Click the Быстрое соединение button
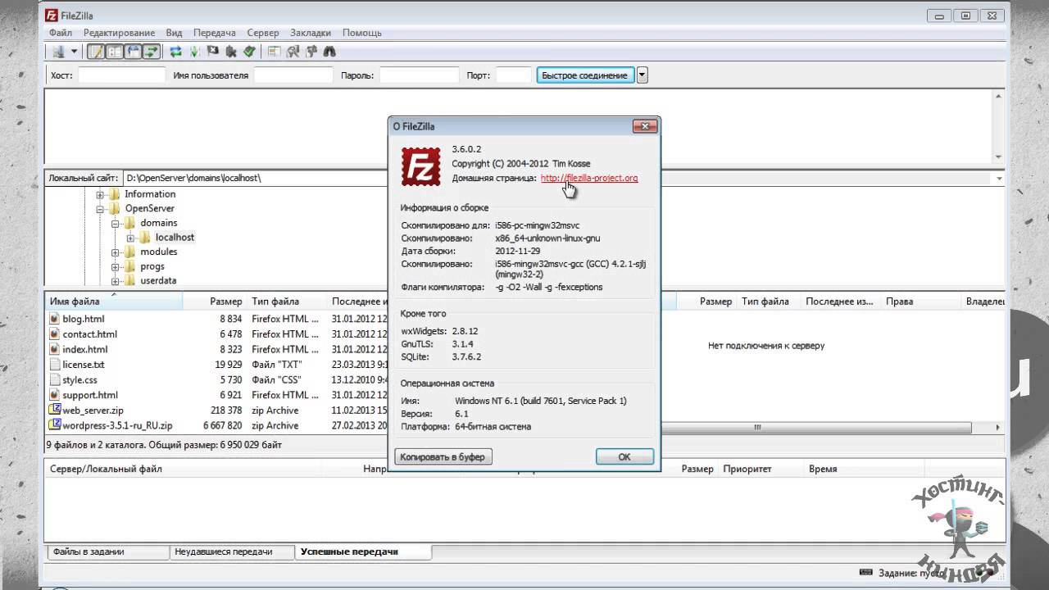This screenshot has width=1049, height=590. [x=585, y=75]
